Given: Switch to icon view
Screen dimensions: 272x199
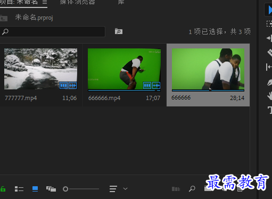Looking at the screenshot, I should coord(35,189).
